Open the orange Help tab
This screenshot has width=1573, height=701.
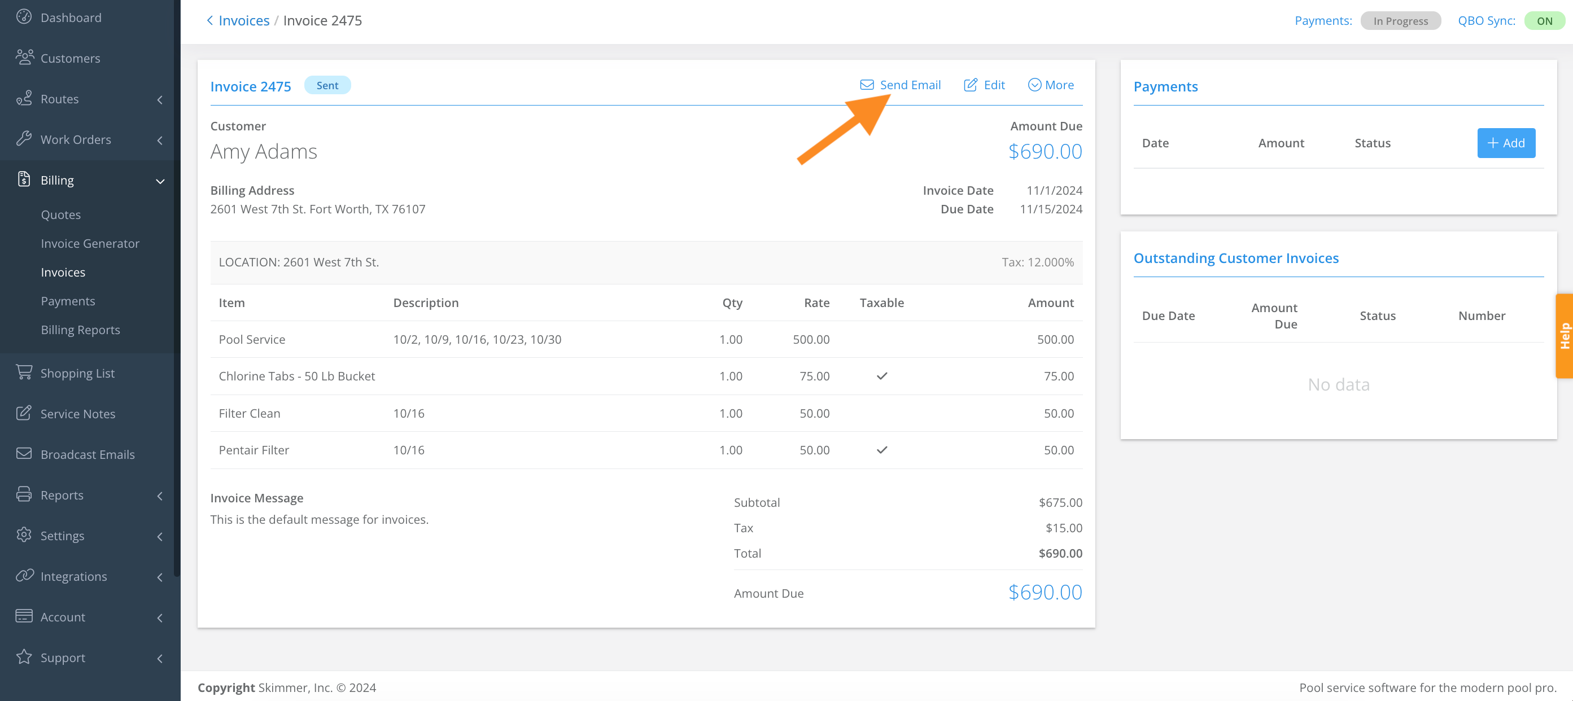coord(1564,336)
